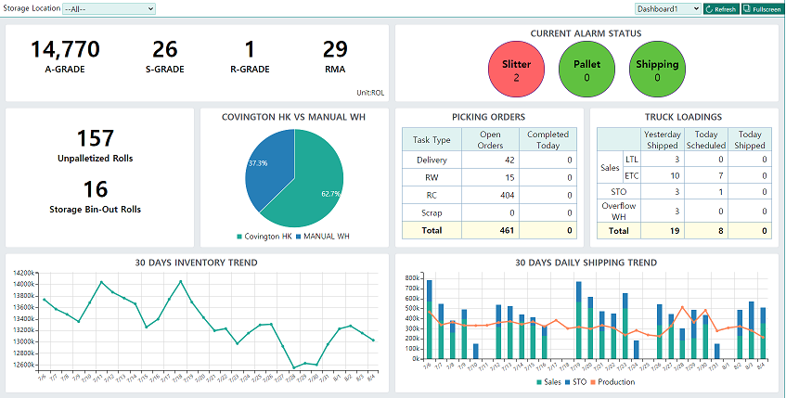Click the green Shipping alarm circle
Viewport: 786px width, 398px height.
click(657, 71)
